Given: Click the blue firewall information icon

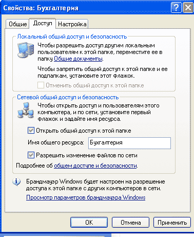Looking at the screenshot, I should pos(16,182).
